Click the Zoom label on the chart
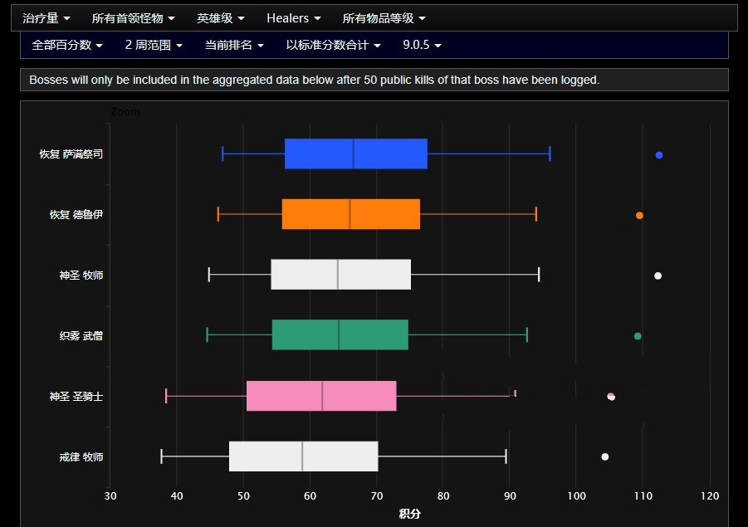This screenshot has width=748, height=527. (125, 111)
